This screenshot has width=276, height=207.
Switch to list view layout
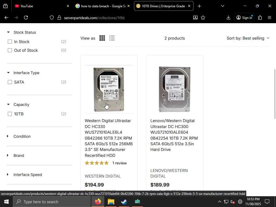pos(112,38)
